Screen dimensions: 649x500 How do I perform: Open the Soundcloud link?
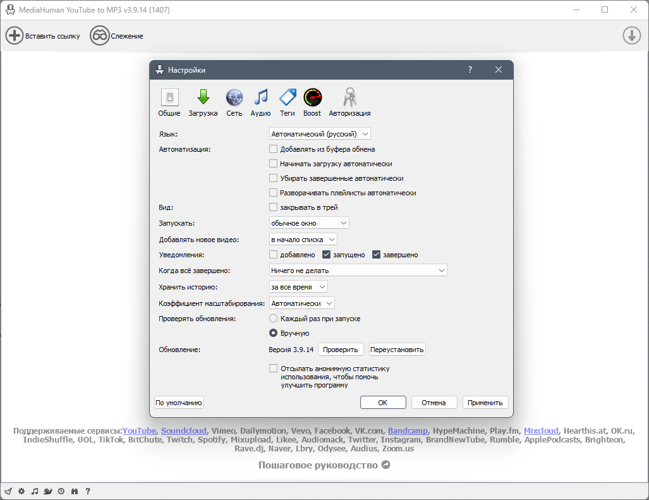[184, 430]
